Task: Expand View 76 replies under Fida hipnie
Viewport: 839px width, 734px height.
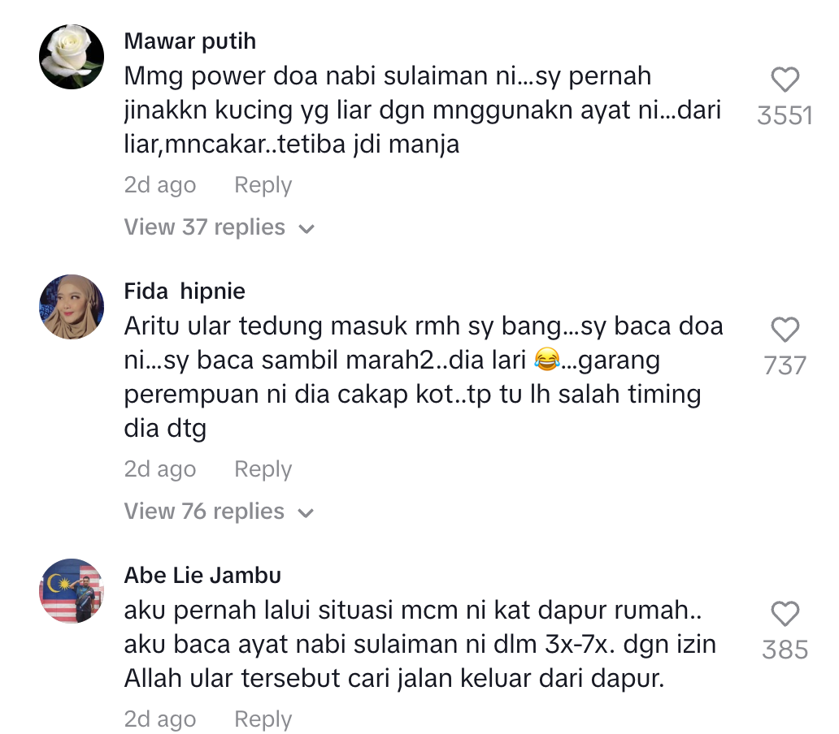Action: [205, 512]
